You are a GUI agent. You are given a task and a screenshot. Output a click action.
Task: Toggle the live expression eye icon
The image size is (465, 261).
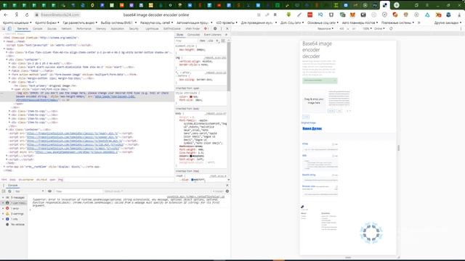click(x=49, y=191)
